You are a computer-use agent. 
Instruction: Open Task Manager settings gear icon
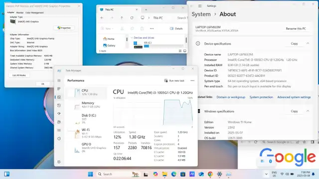click(59, 162)
